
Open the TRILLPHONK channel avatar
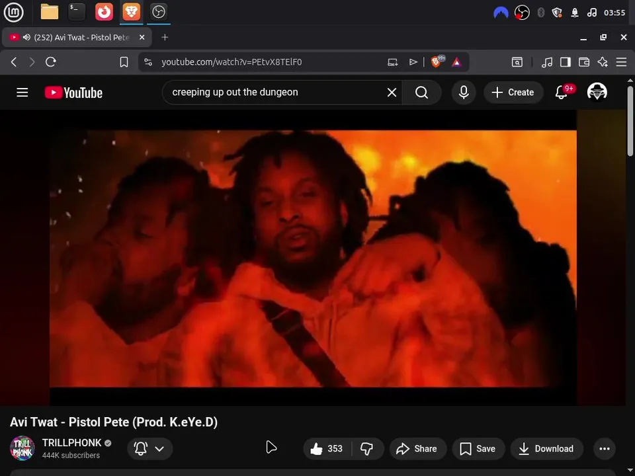coord(22,448)
